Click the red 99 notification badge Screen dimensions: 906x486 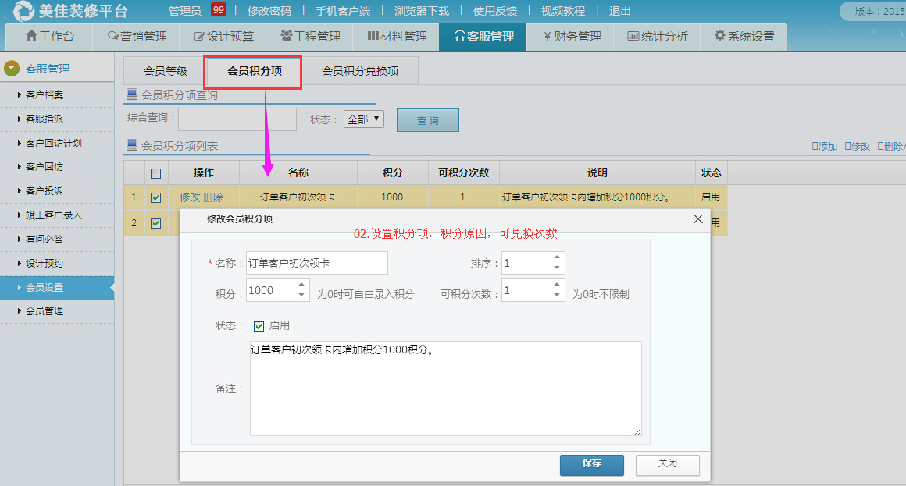219,10
